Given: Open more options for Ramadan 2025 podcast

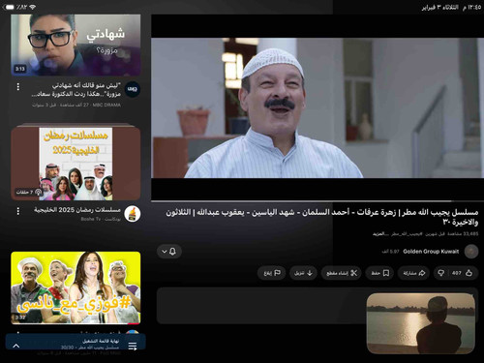Looking at the screenshot, I should (x=18, y=211).
